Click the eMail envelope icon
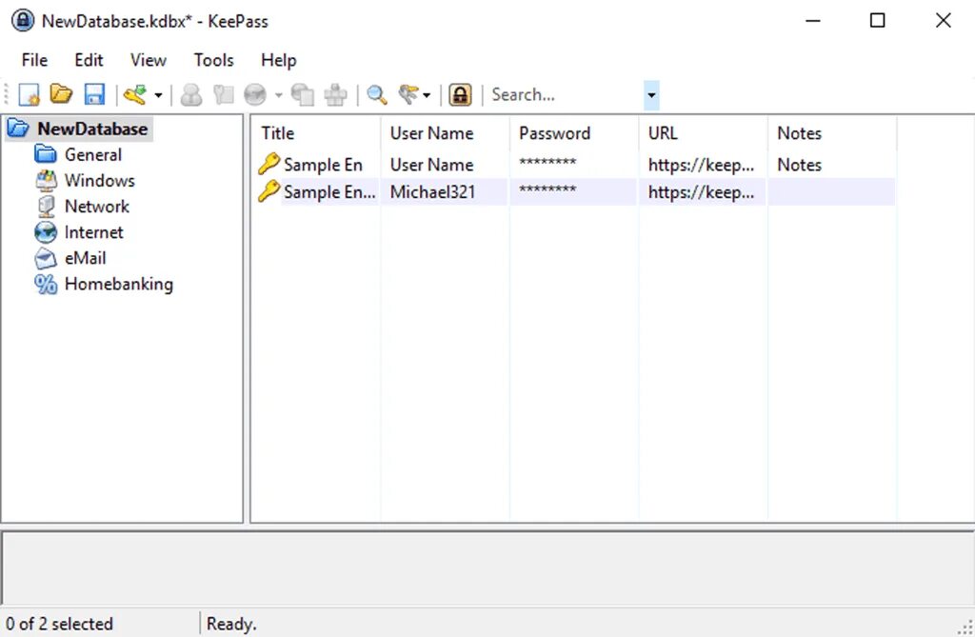Image resolution: width=975 pixels, height=637 pixels. coord(46,257)
